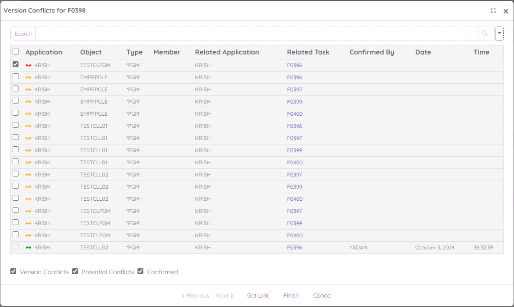This screenshot has height=307, width=514.
Task: Sort table by Object column header
Action: (x=91, y=52)
